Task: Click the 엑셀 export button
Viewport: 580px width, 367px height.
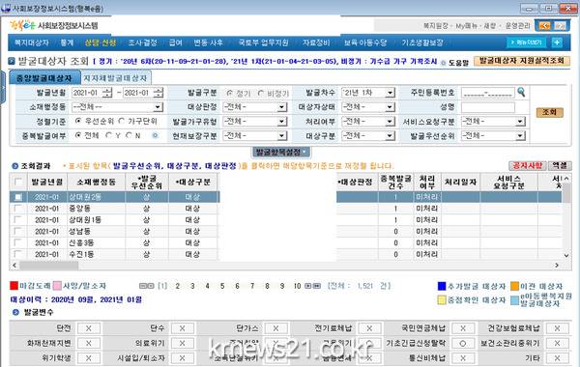Action: coord(560,165)
